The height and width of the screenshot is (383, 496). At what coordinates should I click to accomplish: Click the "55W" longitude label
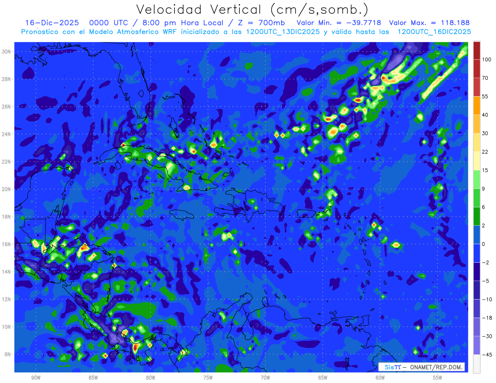coord(438,378)
